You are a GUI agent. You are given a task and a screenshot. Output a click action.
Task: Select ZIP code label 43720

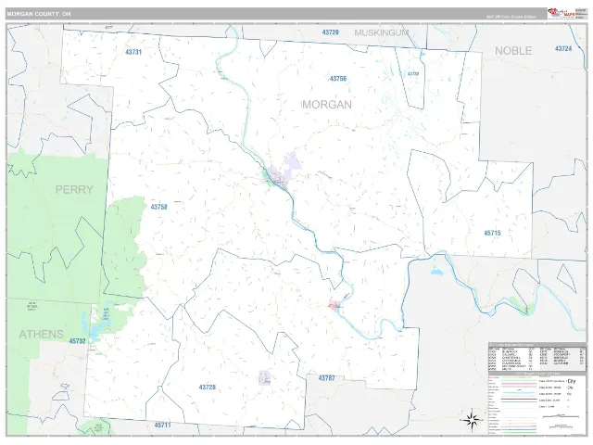pyautogui.click(x=330, y=32)
